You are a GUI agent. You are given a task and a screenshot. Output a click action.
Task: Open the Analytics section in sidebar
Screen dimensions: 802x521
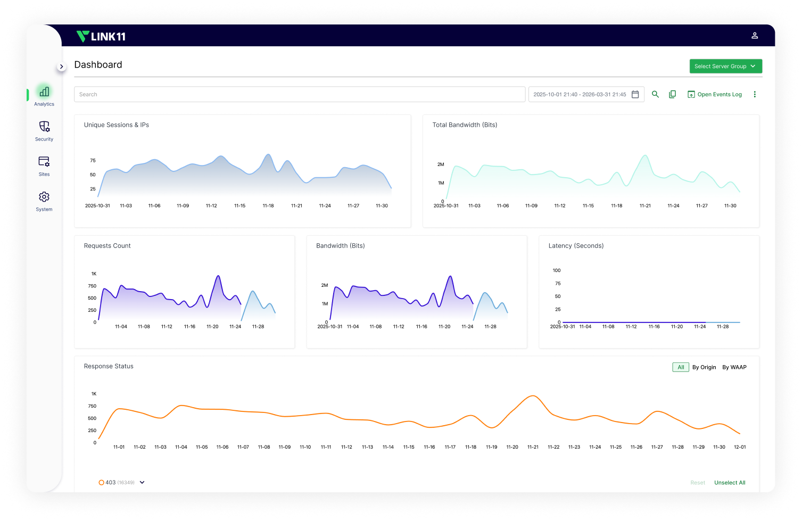[44, 93]
